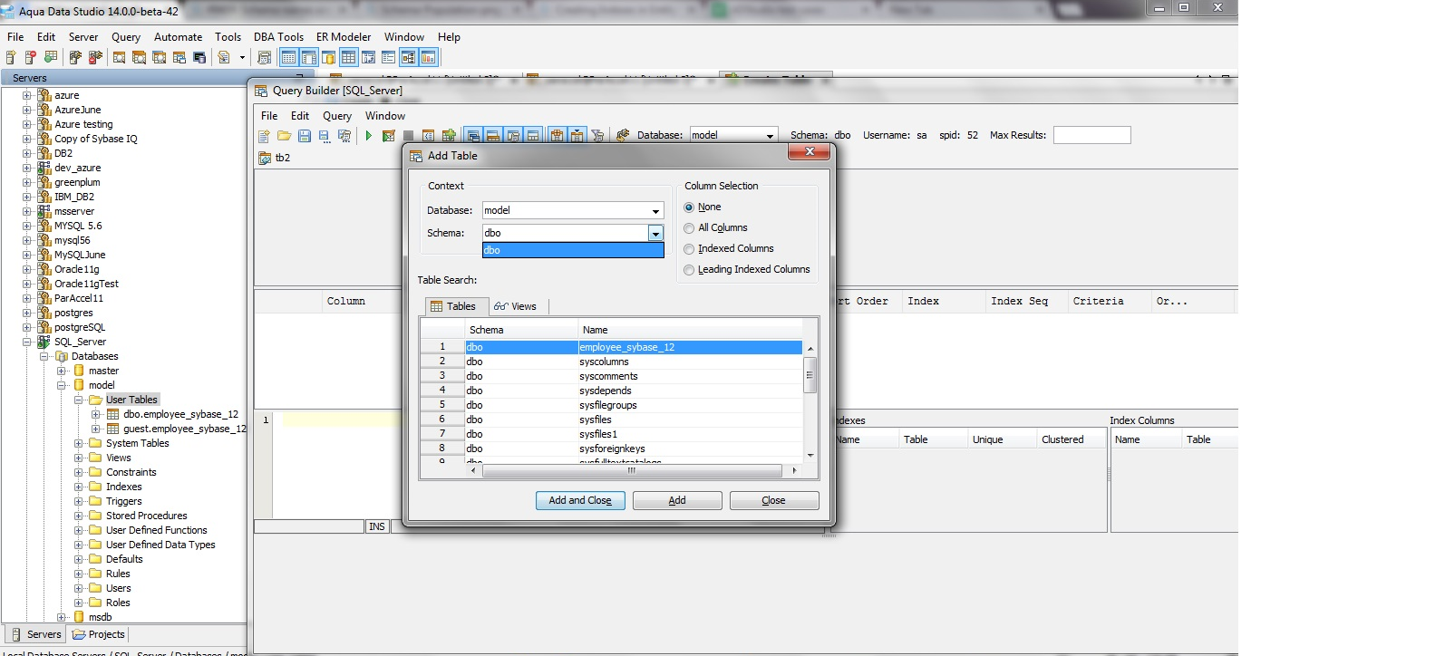The width and height of the screenshot is (1445, 656).
Task: Open the dropdown arrow beside the script icon
Action: (242, 58)
